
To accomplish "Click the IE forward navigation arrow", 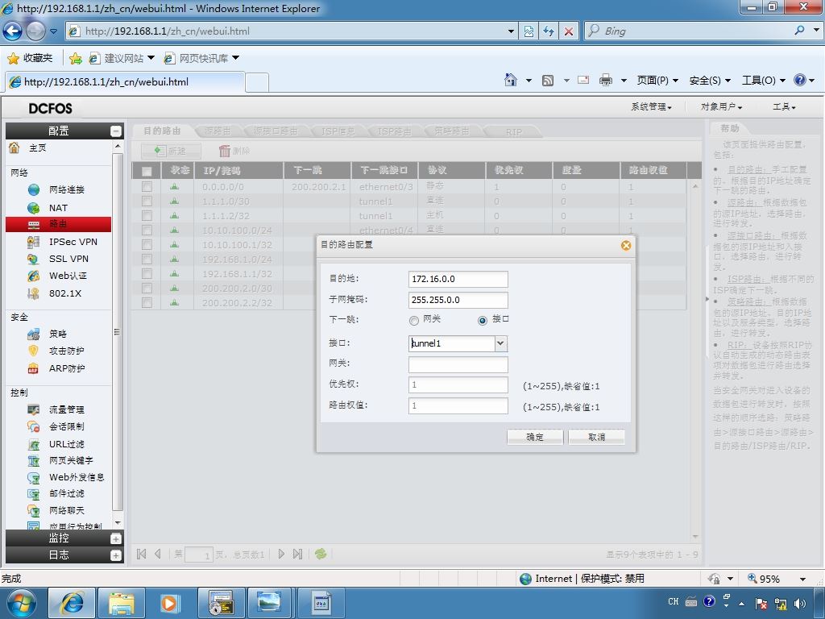I will [x=35, y=31].
